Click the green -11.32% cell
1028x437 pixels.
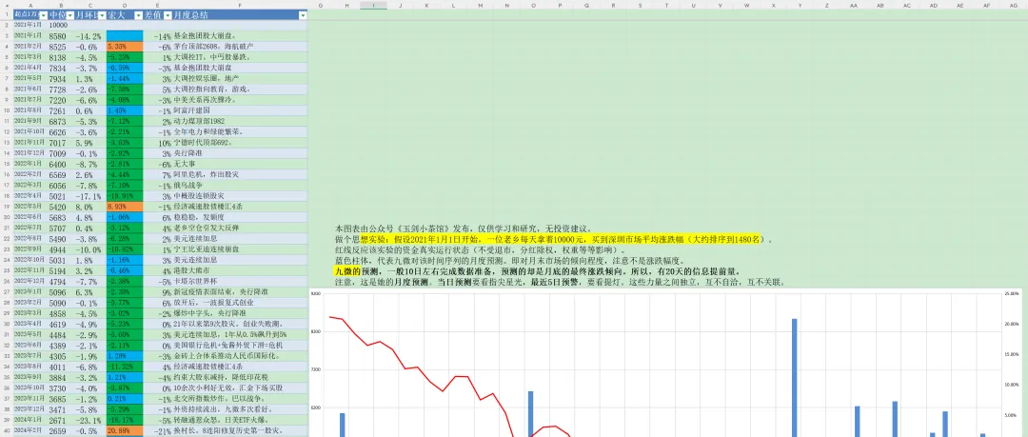[x=125, y=367]
